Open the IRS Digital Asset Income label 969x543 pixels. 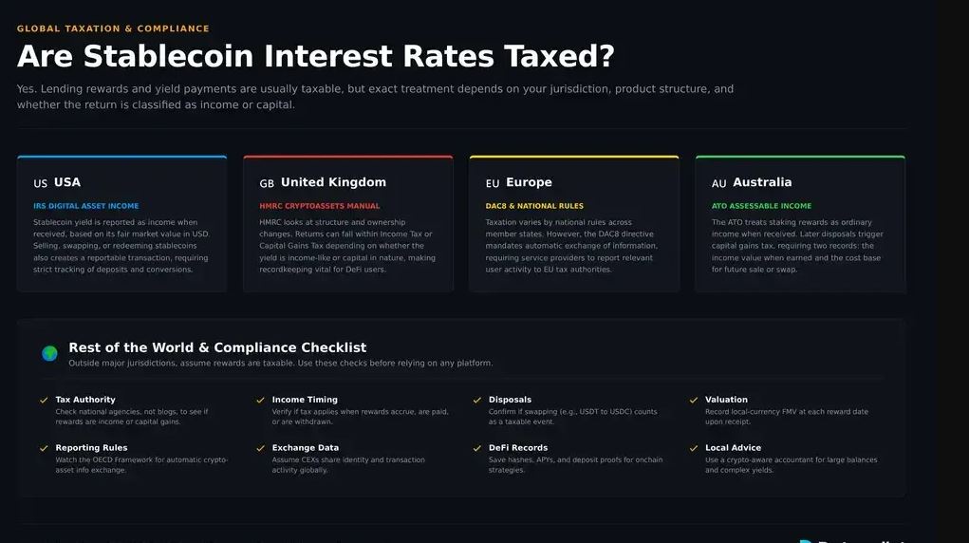click(x=85, y=206)
